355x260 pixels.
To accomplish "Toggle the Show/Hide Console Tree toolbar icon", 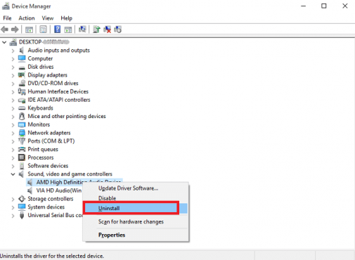I will coord(29,30).
